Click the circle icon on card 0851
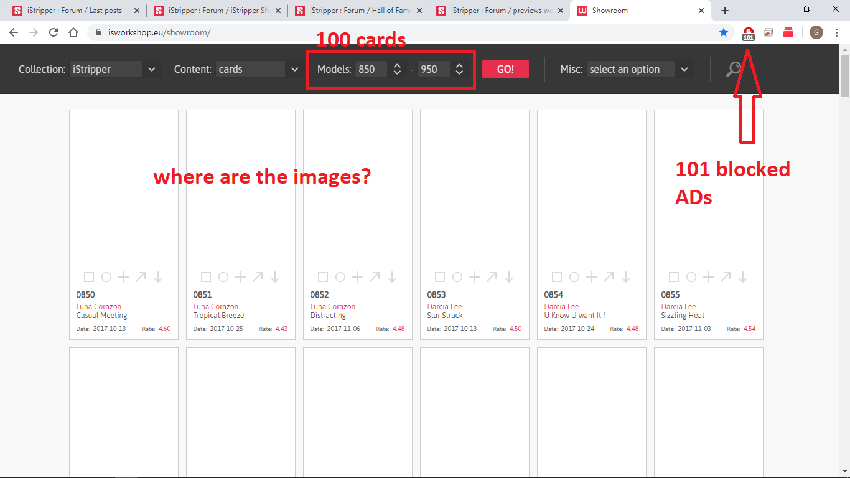 223,277
